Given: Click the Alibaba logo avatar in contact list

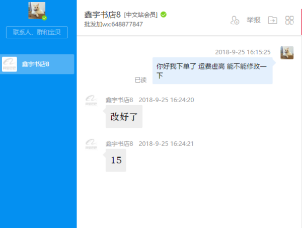Looking at the screenshot, I should (10, 64).
